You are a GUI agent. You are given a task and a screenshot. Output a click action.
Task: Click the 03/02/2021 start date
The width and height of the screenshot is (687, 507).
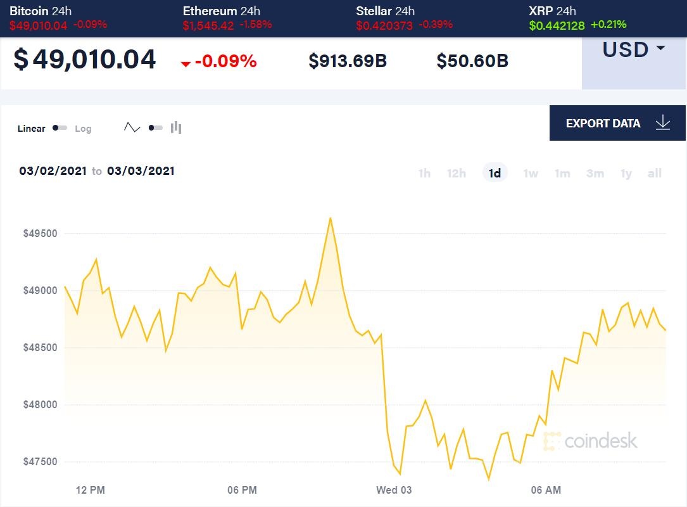[x=53, y=171]
